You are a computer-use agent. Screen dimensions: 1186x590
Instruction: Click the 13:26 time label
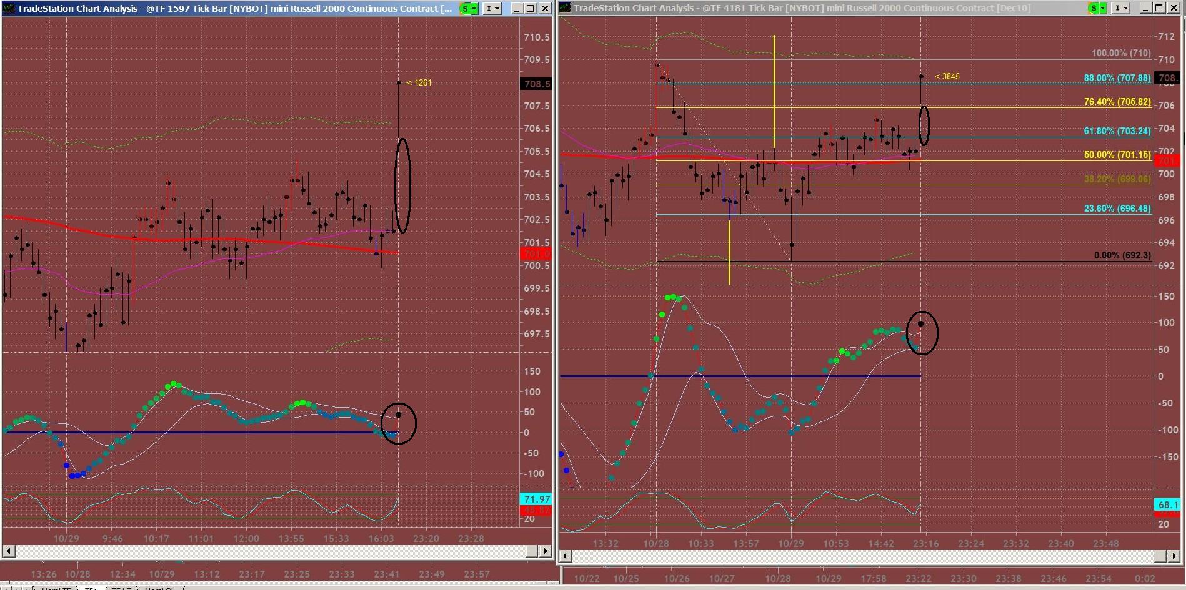(x=43, y=574)
